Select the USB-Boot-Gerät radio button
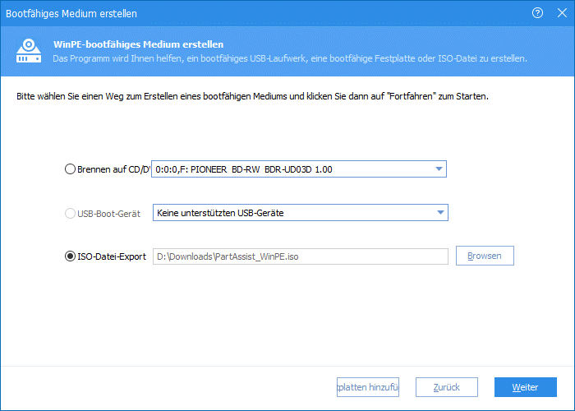Viewport: 575px width, 411px height. (x=70, y=213)
